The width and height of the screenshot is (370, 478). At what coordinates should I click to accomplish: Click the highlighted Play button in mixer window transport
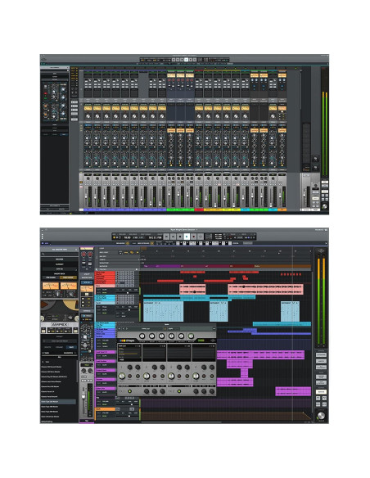186,60
